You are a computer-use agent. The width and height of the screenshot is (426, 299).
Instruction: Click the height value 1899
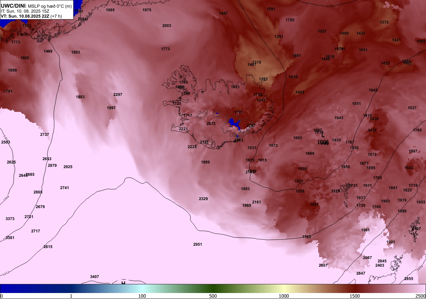point(12,70)
